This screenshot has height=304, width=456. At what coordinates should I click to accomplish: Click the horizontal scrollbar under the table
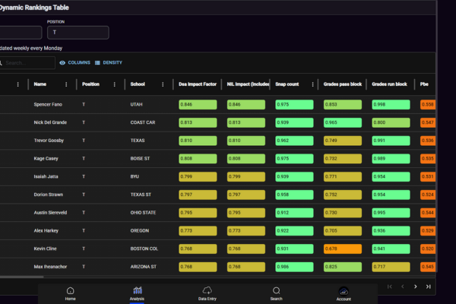click(x=22, y=277)
